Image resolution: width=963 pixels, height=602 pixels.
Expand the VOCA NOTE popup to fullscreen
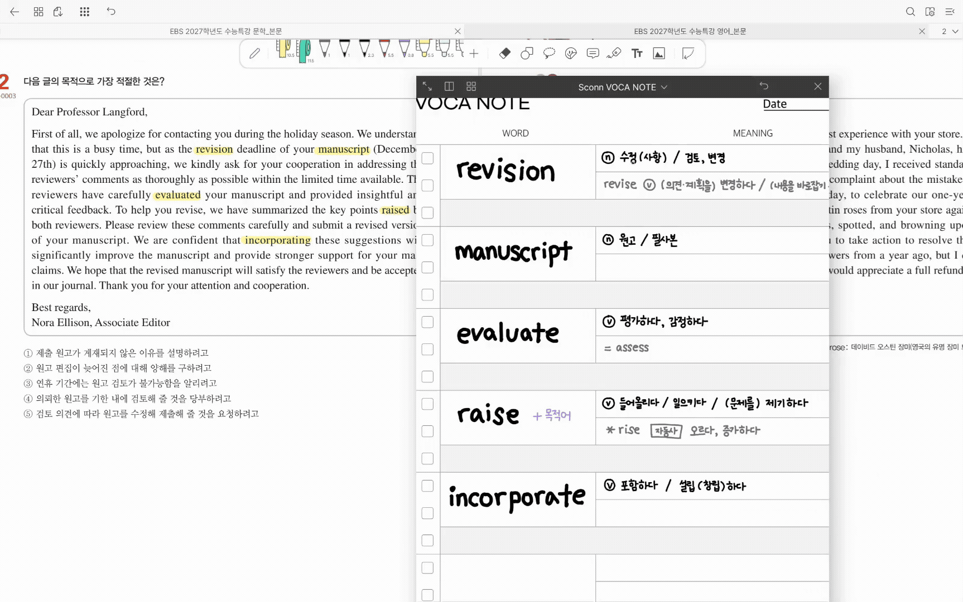click(x=427, y=86)
